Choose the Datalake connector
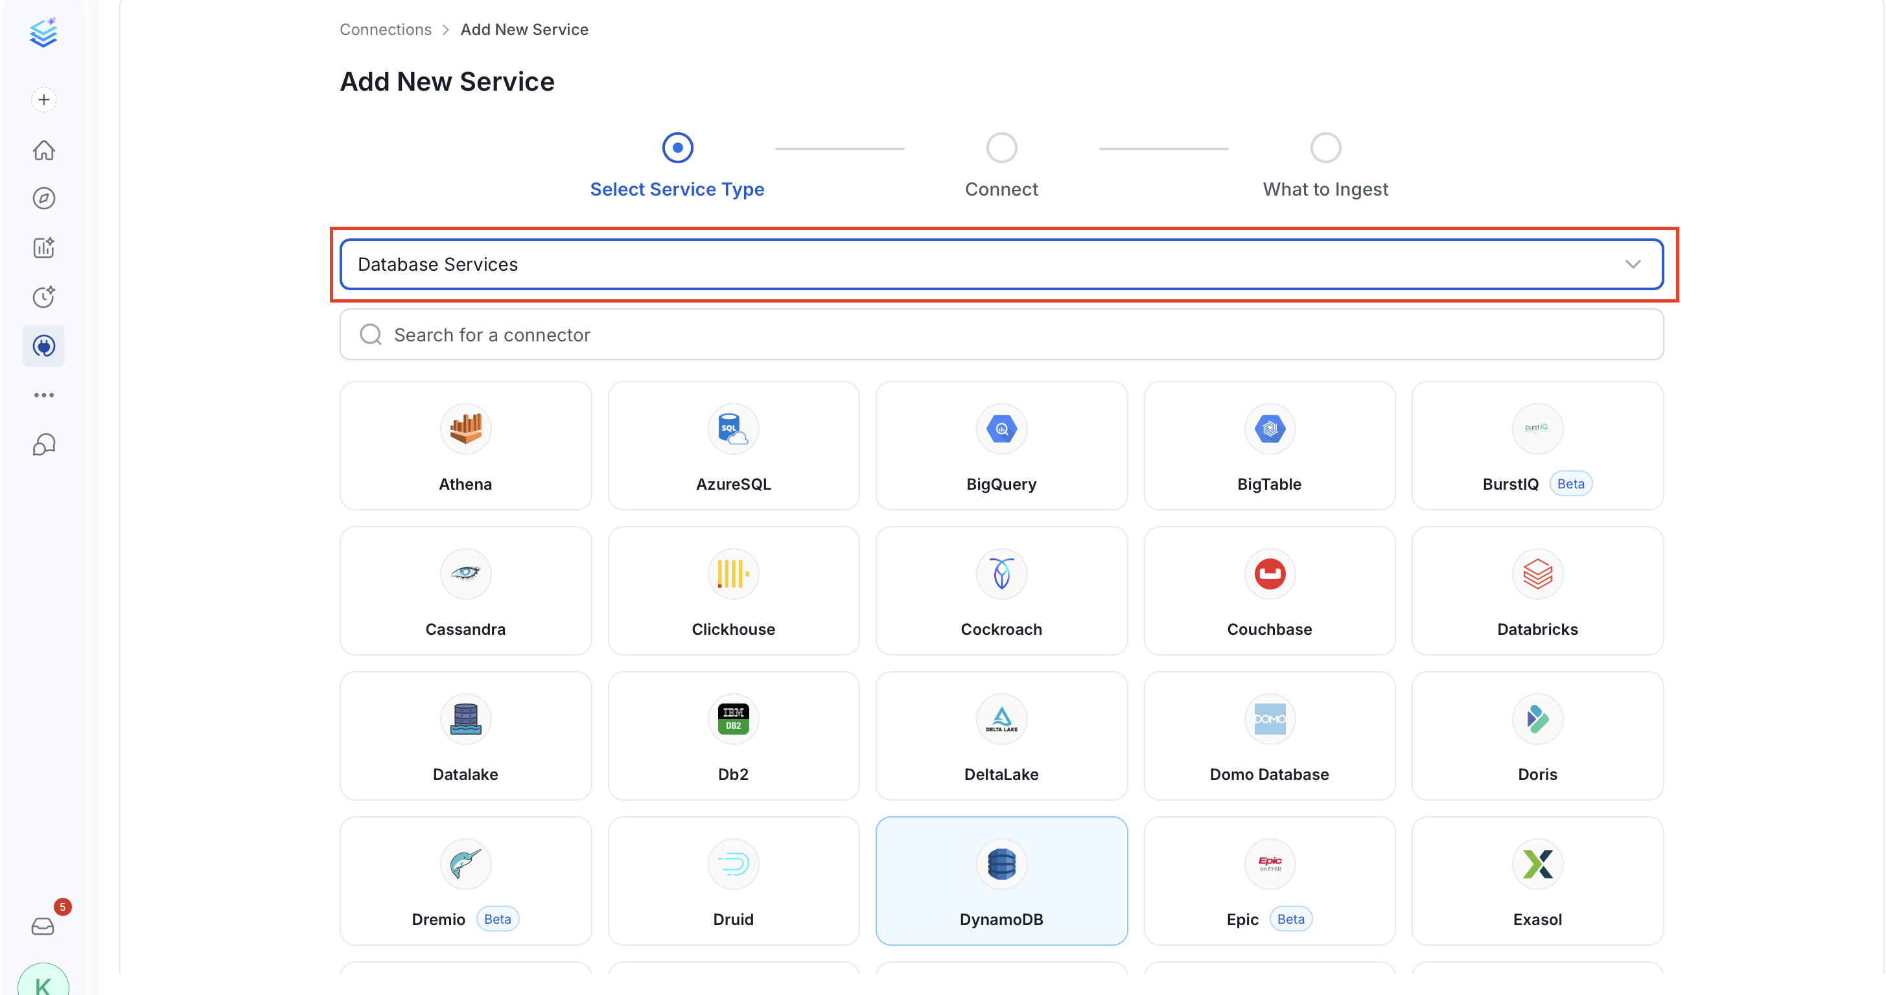The image size is (1886, 995). point(465,736)
